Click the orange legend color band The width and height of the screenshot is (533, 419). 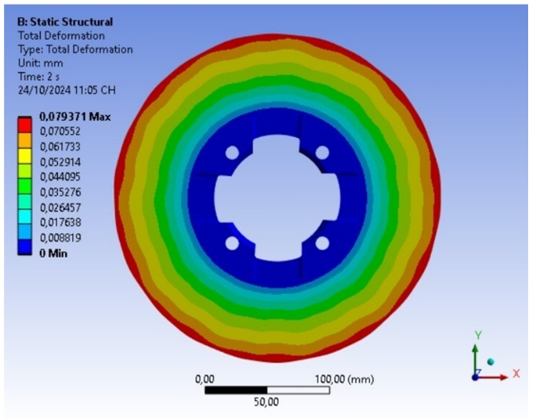click(x=25, y=140)
